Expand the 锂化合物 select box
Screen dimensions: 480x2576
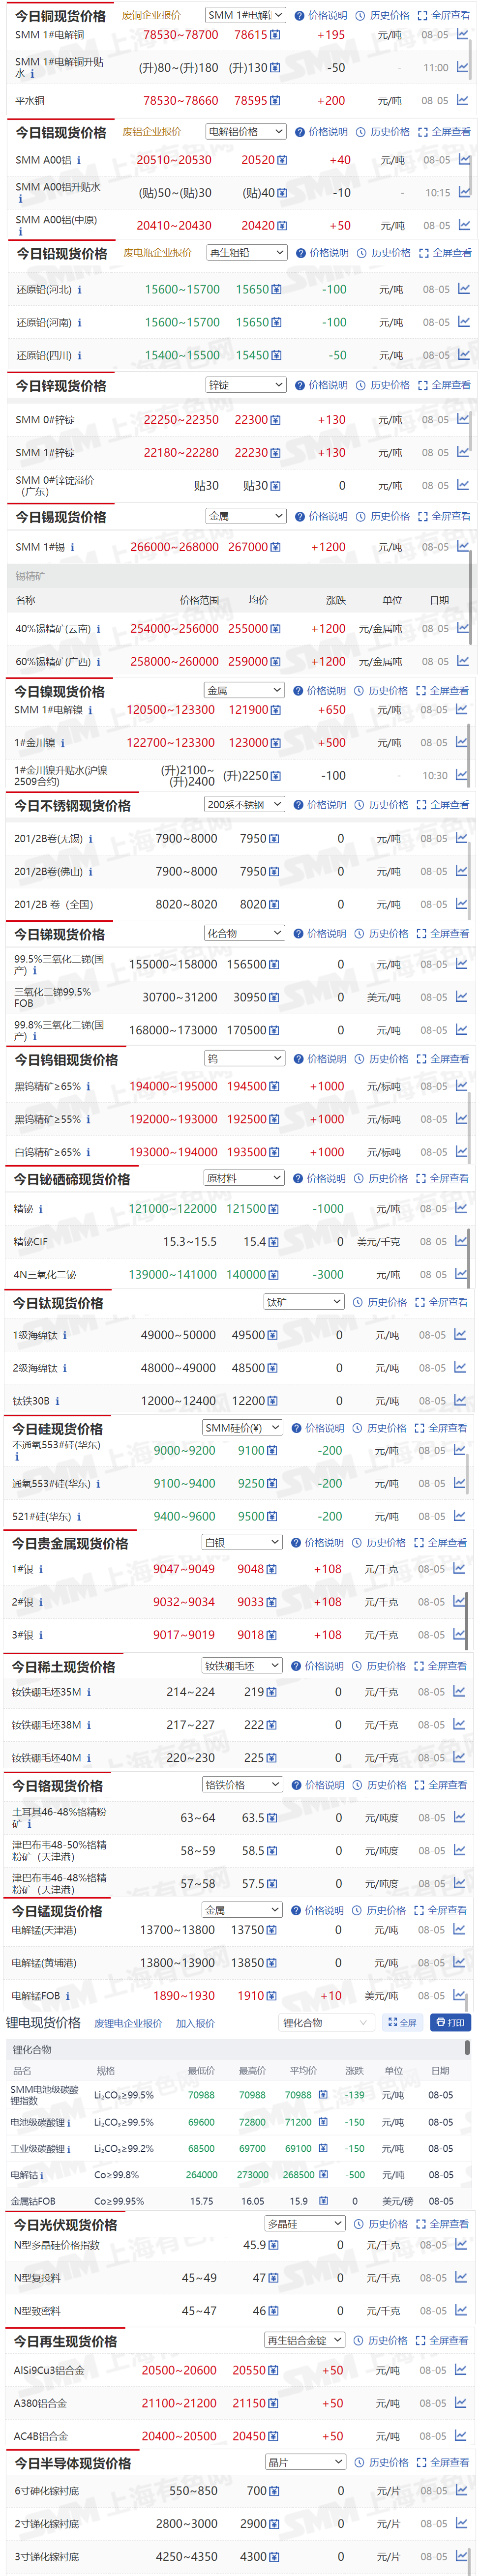pos(325,2022)
